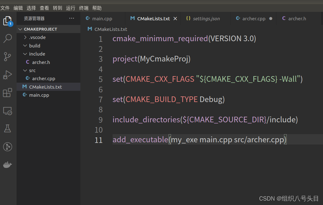Click the C++ icon beside archer.cpp in tree

(x=28, y=78)
